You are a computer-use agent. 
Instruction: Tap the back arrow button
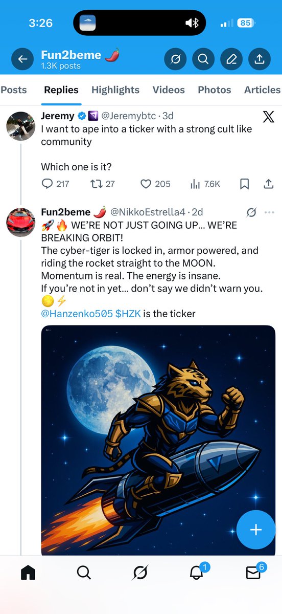22,59
